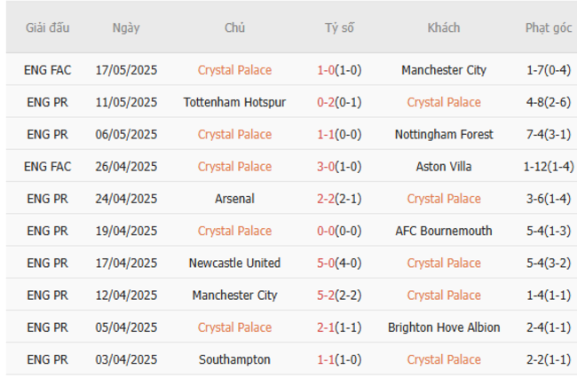This screenshot has height=378, width=577.
Task: Click the 03/04/2025 date cell
Action: [x=126, y=359]
